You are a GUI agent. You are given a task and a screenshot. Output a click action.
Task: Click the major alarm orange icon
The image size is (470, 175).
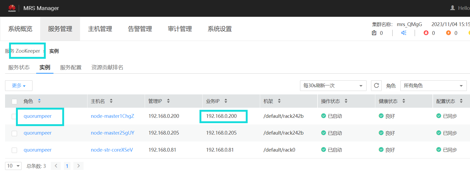coord(448,33)
